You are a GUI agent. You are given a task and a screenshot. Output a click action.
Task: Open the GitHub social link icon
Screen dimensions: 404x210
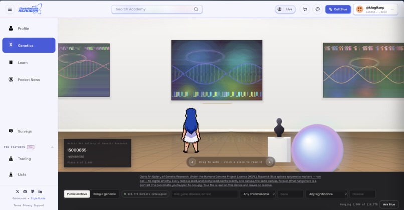point(33,191)
